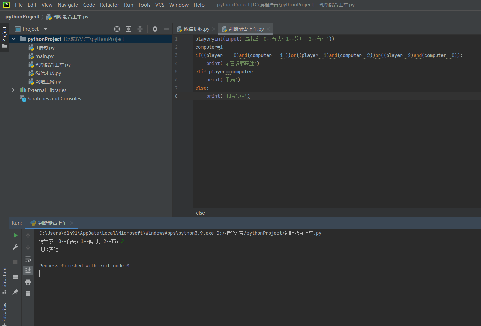Click the Print console output icon
Image resolution: width=481 pixels, height=326 pixels.
28,282
